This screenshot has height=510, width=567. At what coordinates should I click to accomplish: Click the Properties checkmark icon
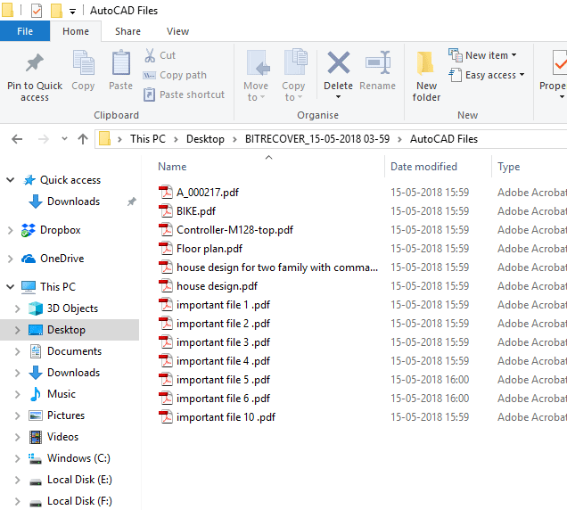[x=559, y=63]
